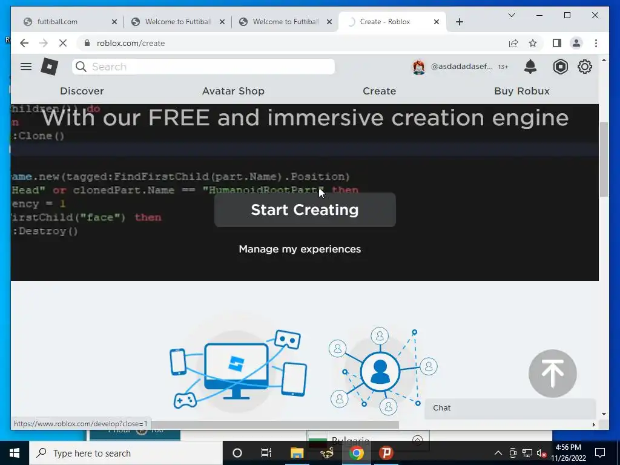
Task: Show hidden system tray icons
Action: pyautogui.click(x=498, y=453)
